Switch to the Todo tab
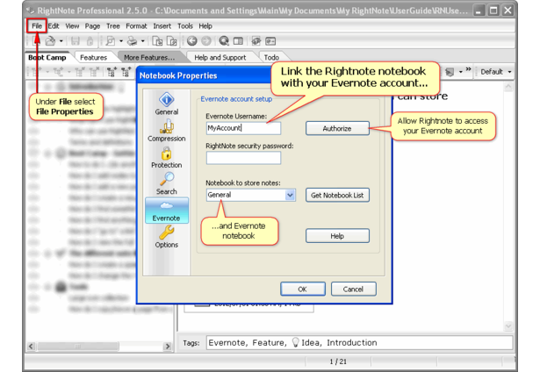 pyautogui.click(x=271, y=58)
